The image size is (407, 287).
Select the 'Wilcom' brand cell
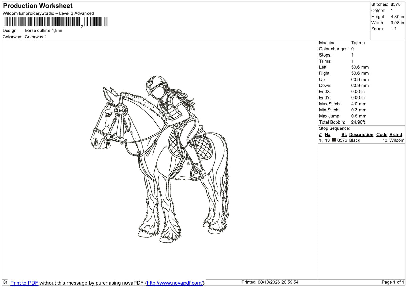click(397, 140)
